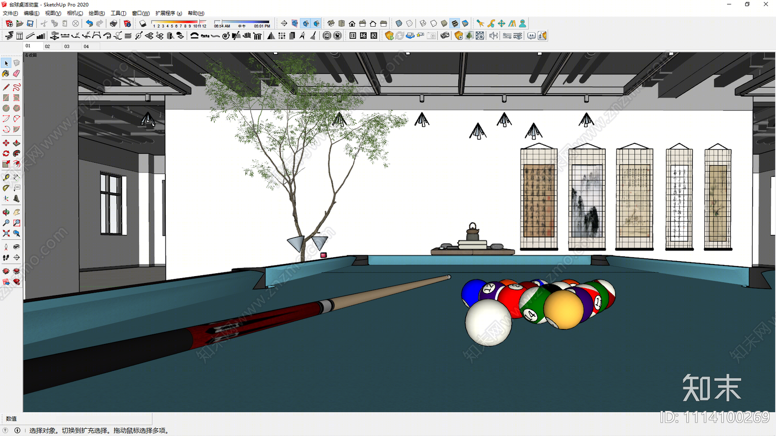Enable Wireframe face style
This screenshot has height=436, width=776.
coord(423,23)
